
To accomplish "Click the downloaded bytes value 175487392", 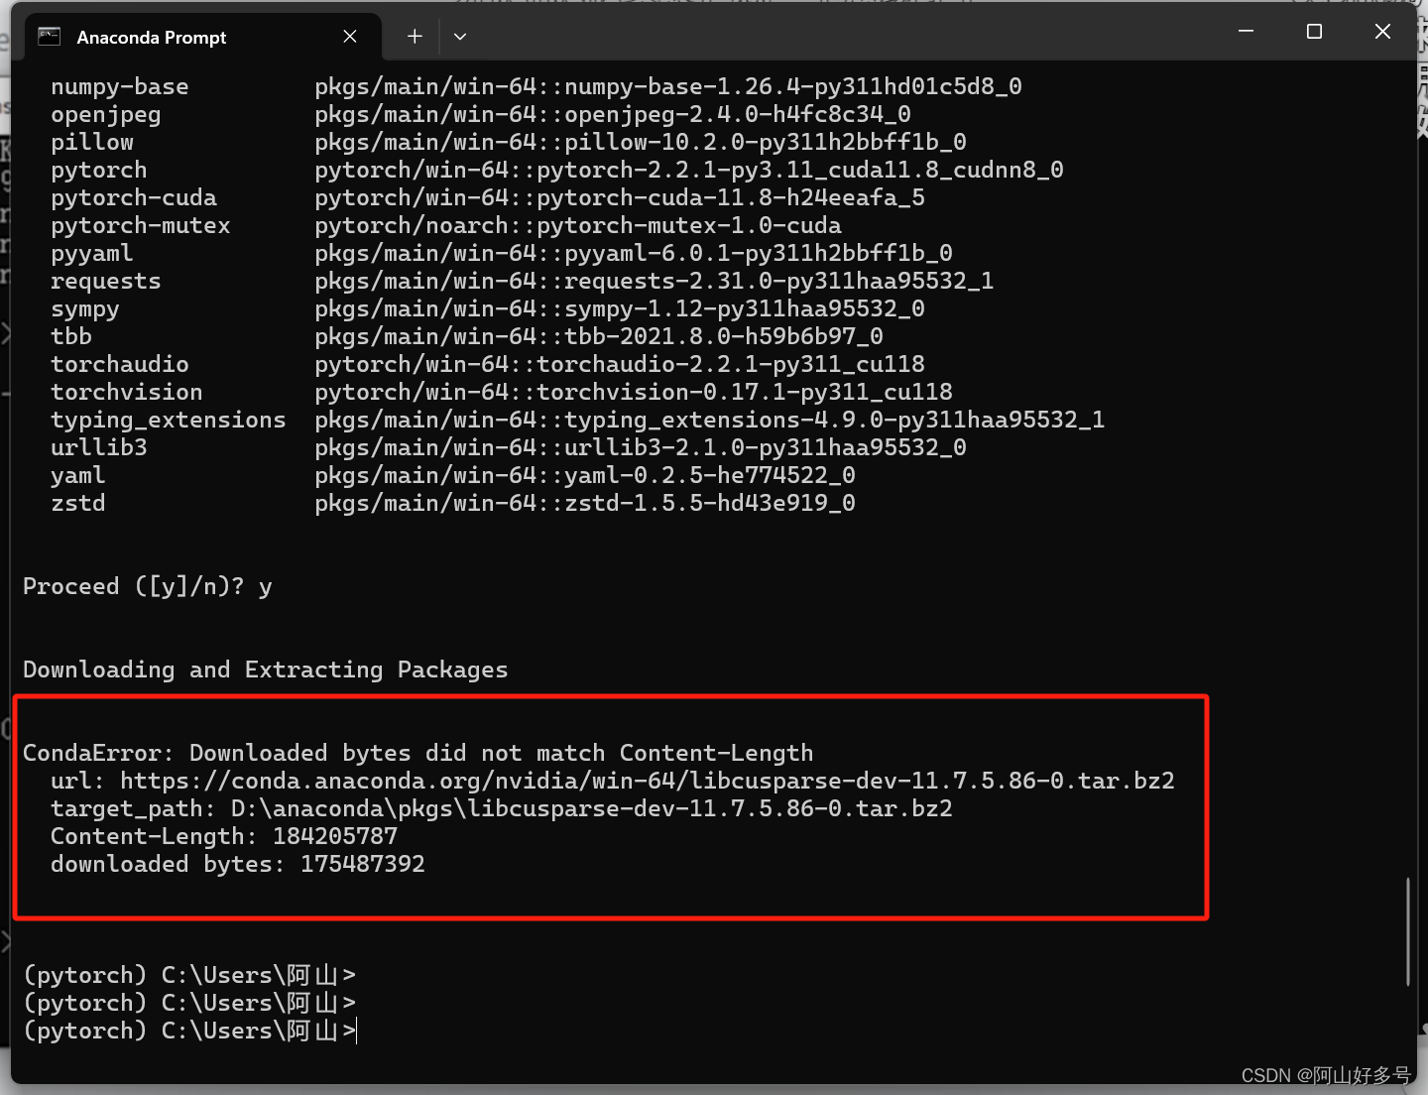I will [363, 864].
